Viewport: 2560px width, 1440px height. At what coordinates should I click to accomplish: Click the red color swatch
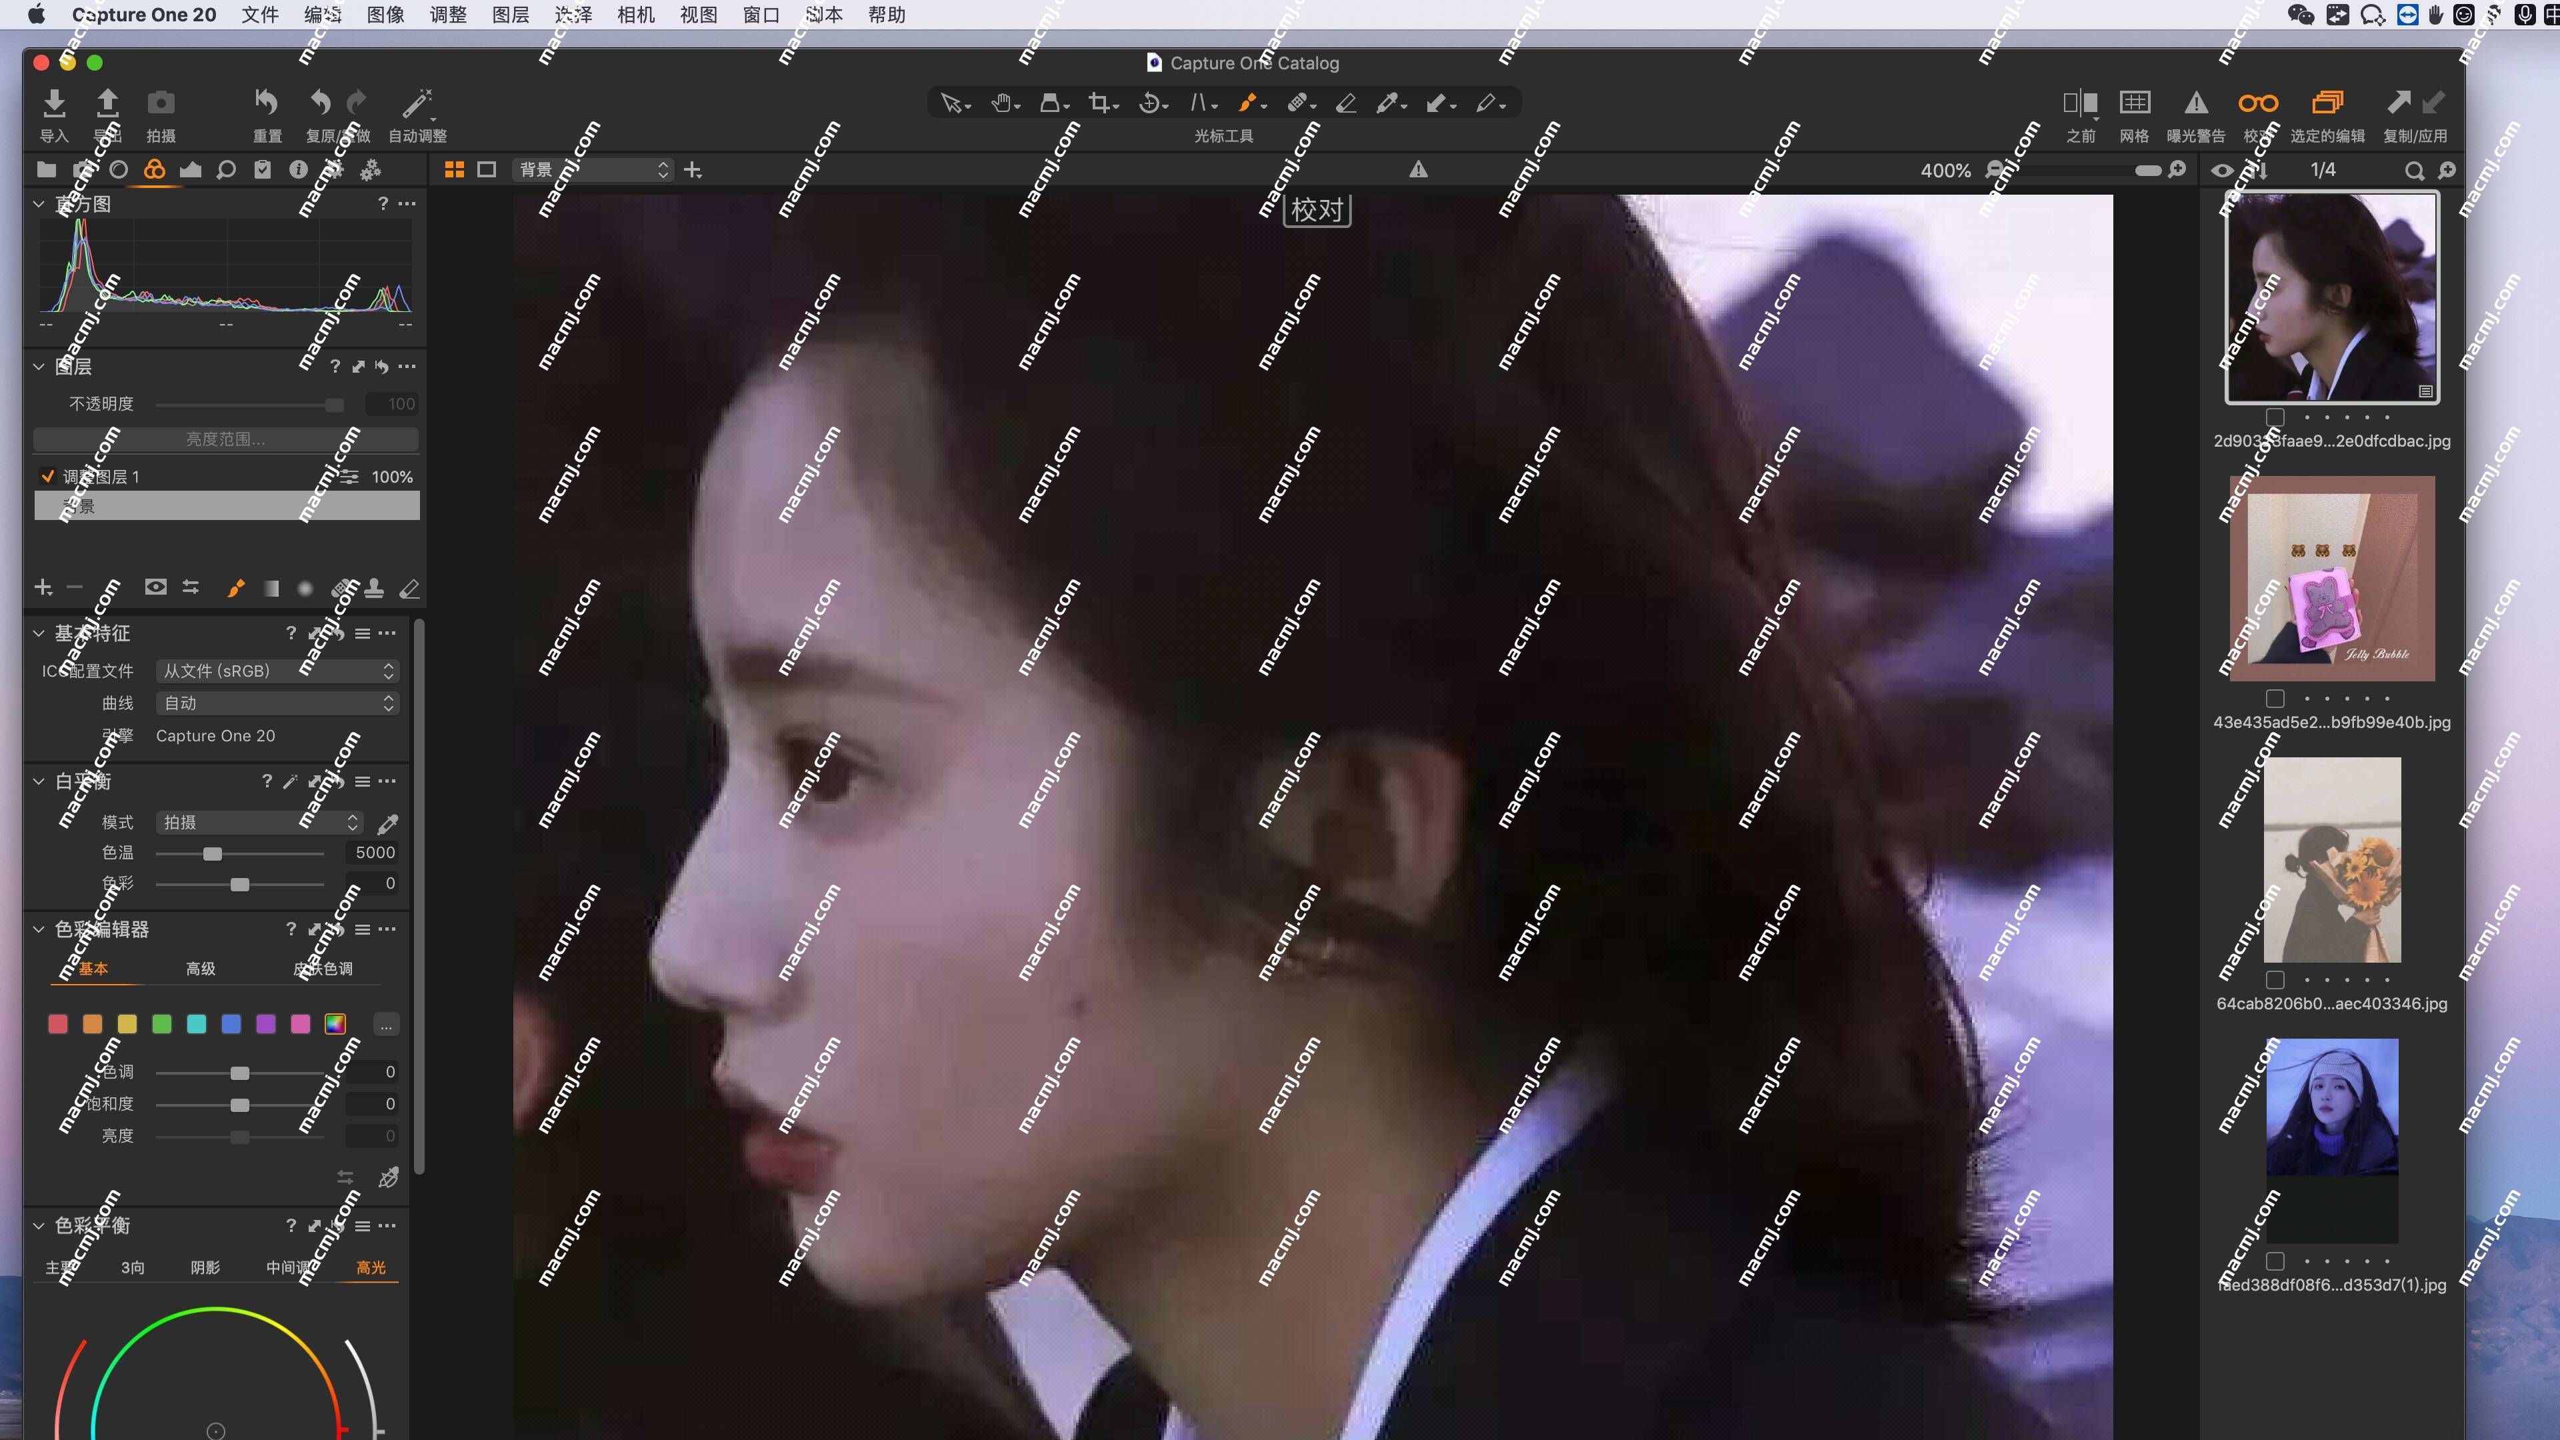click(x=57, y=1025)
